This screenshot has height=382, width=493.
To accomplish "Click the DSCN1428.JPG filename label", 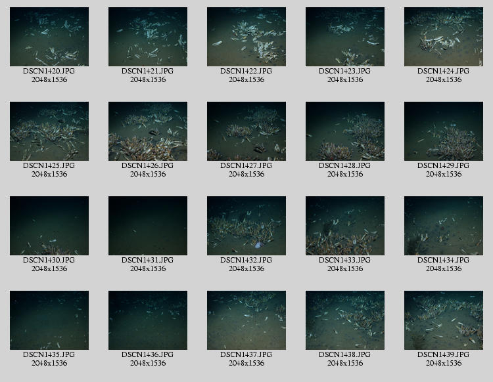I will (344, 165).
